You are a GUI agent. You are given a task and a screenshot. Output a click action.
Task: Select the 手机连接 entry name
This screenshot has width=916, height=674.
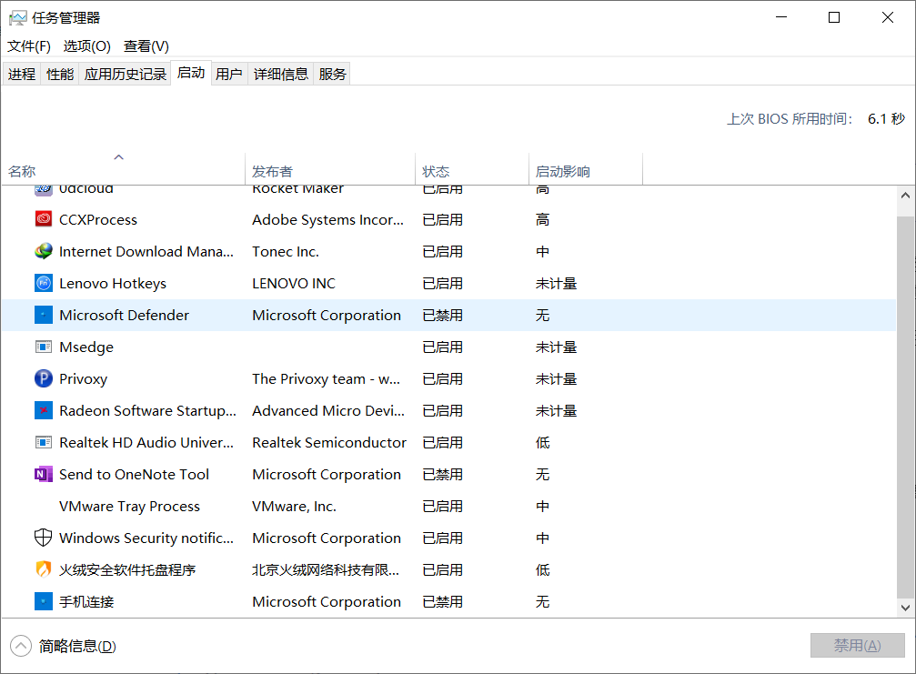[86, 601]
